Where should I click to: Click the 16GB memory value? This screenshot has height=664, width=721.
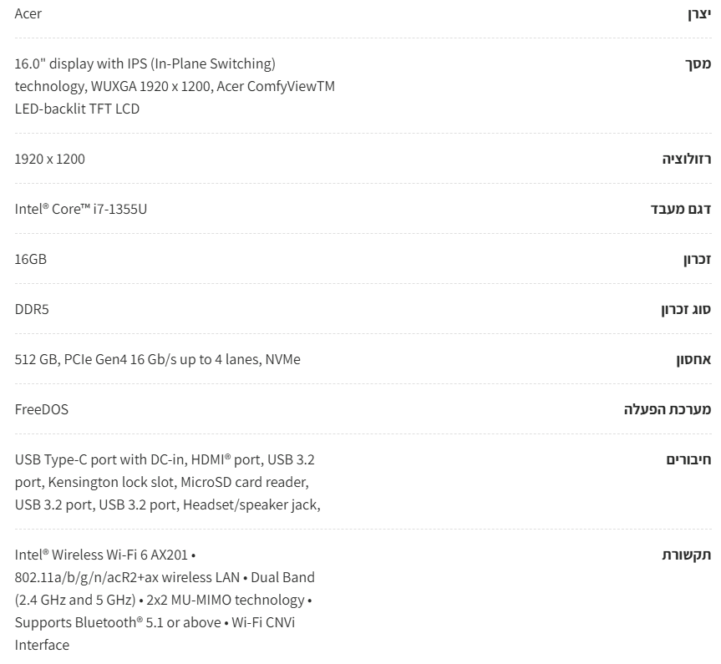pyautogui.click(x=31, y=260)
